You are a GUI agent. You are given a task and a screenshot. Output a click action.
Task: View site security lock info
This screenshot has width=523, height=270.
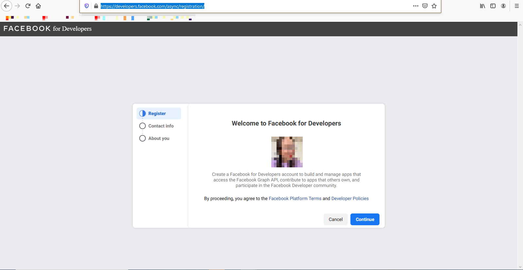tap(96, 6)
